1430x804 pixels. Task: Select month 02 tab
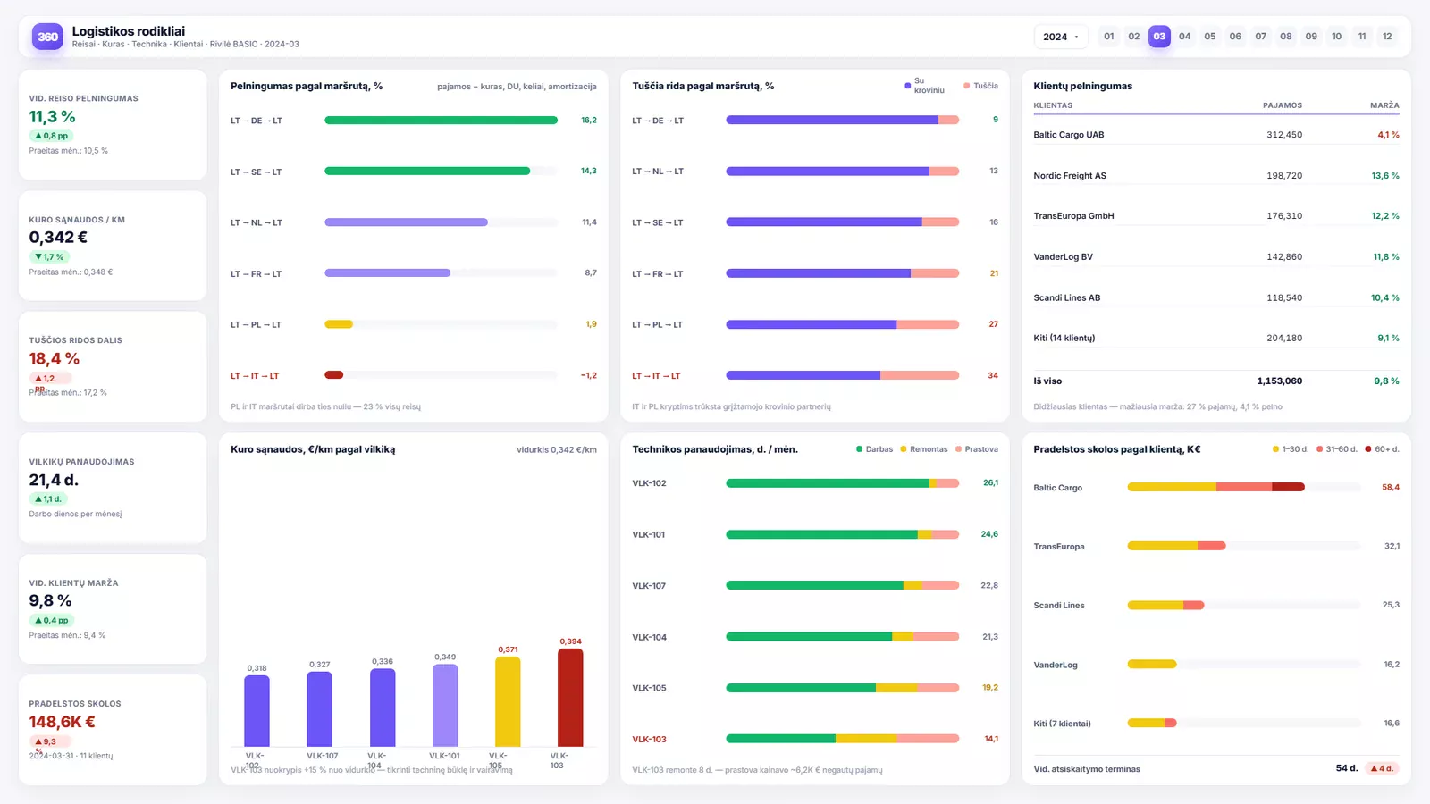click(1134, 37)
